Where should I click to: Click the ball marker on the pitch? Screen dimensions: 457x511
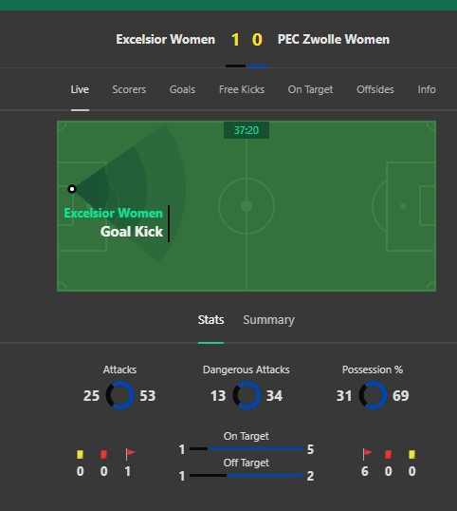tap(72, 189)
